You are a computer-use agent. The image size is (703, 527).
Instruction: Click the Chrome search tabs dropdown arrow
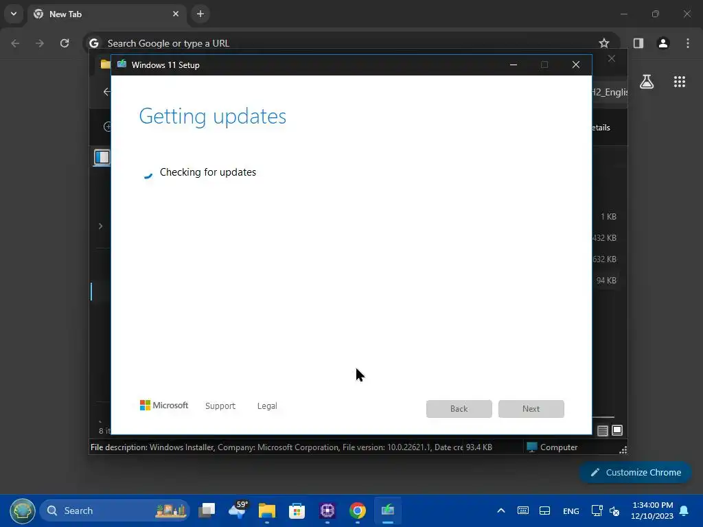click(x=14, y=14)
